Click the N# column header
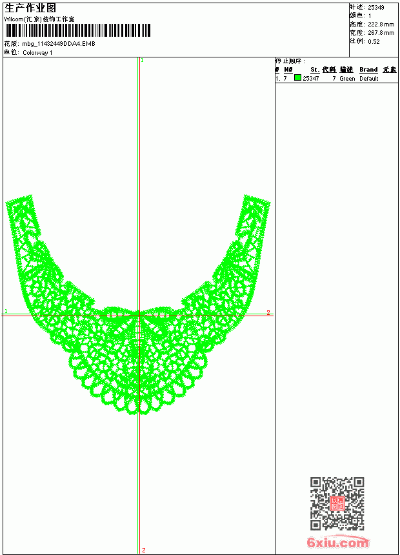This screenshot has width=400, height=555. (x=288, y=70)
